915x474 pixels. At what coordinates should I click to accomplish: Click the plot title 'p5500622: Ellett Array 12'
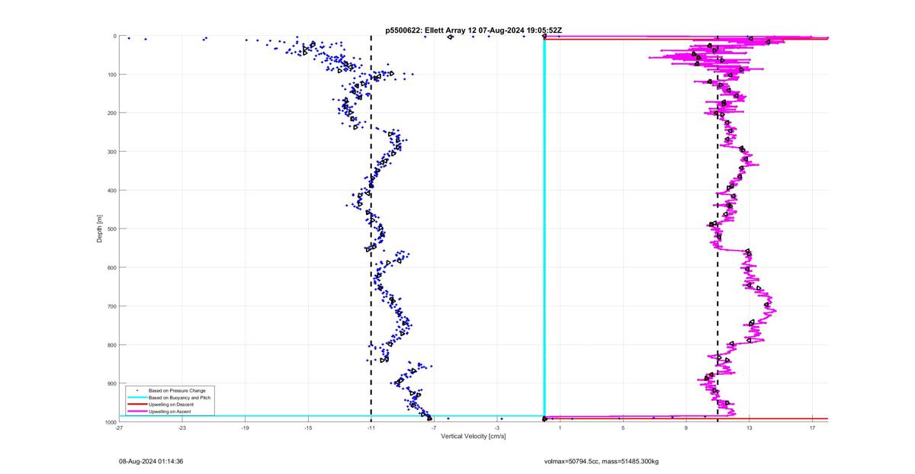[432, 30]
